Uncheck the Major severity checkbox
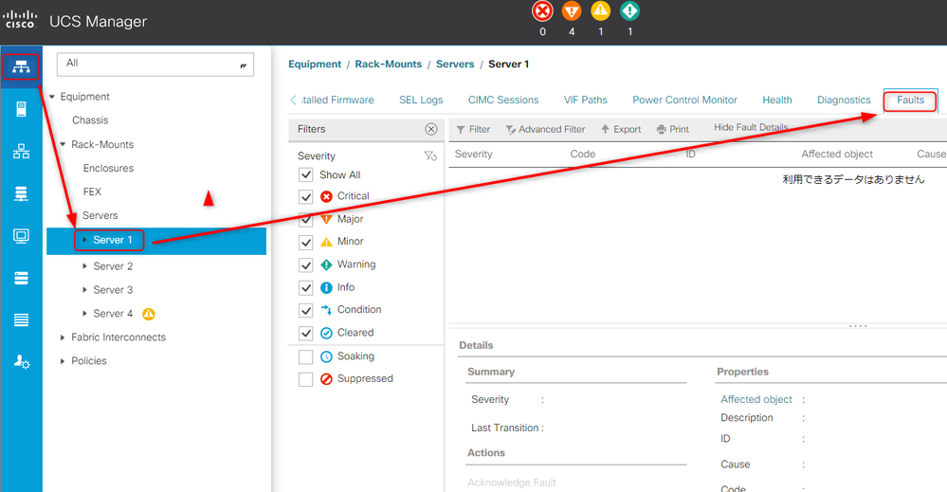The image size is (947, 492). coord(305,220)
